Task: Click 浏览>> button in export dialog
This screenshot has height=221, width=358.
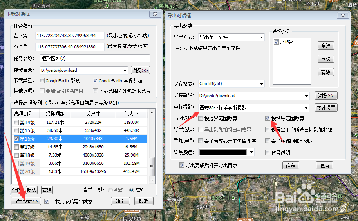Action: (326, 96)
